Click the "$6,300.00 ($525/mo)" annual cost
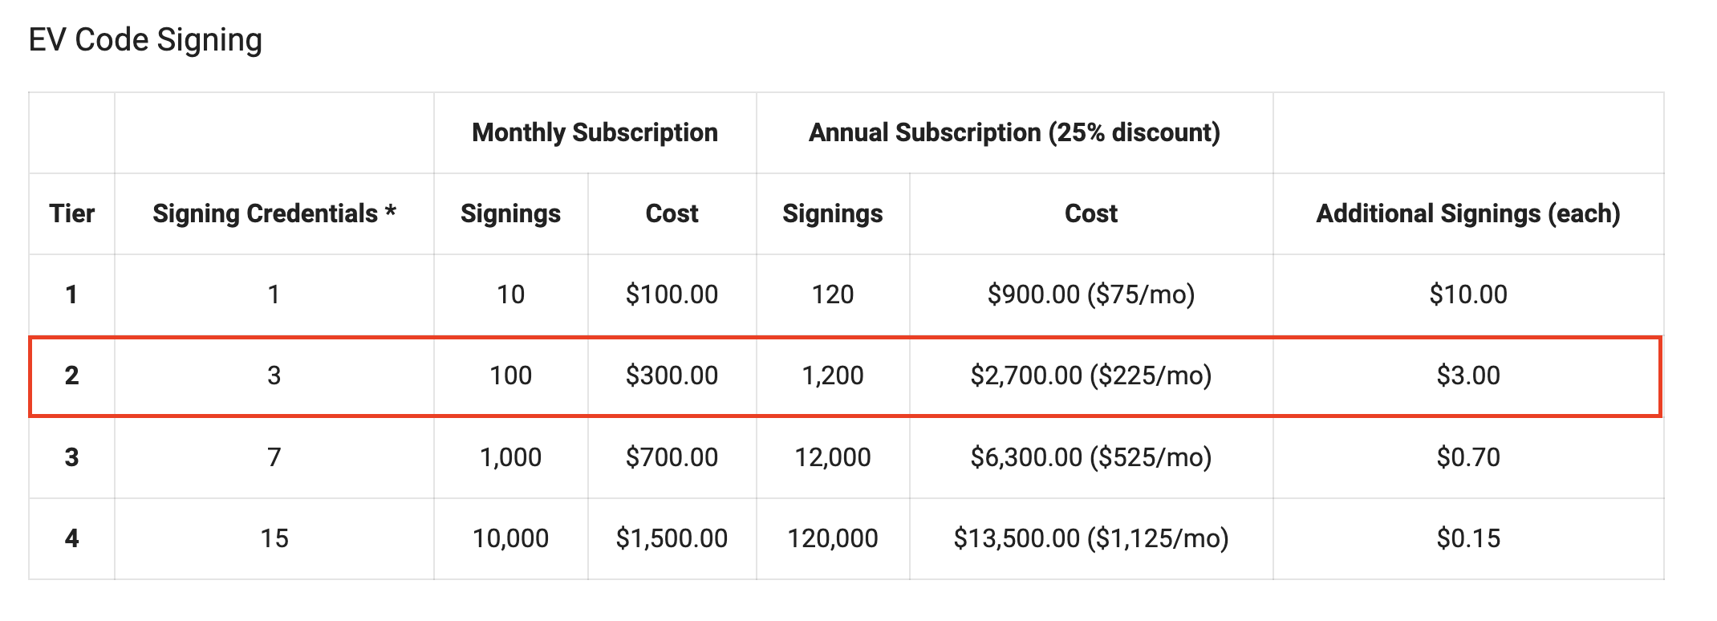The image size is (1717, 621). tap(1090, 457)
